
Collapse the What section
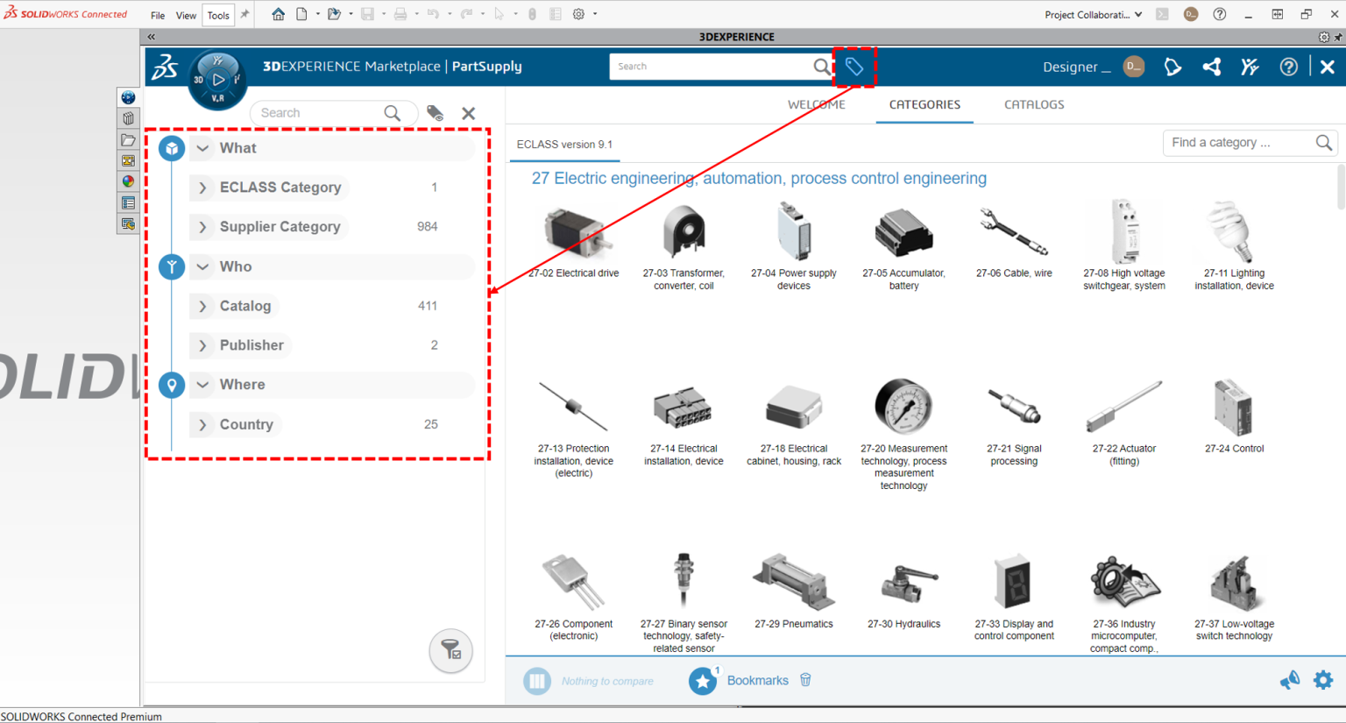202,147
